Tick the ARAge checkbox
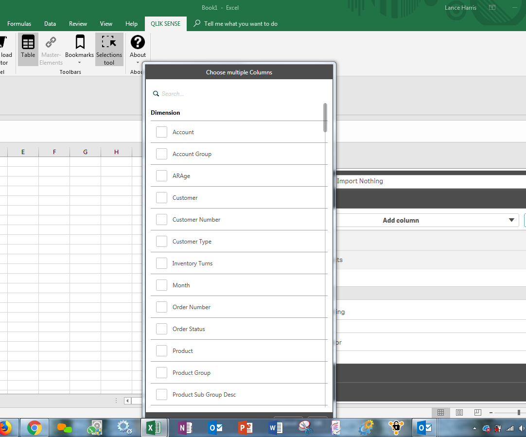 point(162,175)
